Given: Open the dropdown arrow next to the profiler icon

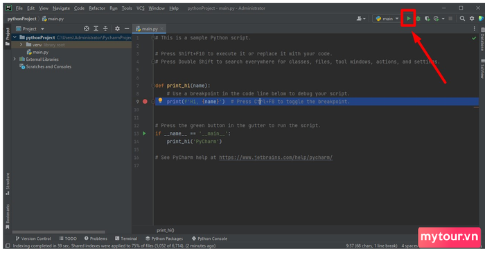Looking at the screenshot, I should pos(443,19).
